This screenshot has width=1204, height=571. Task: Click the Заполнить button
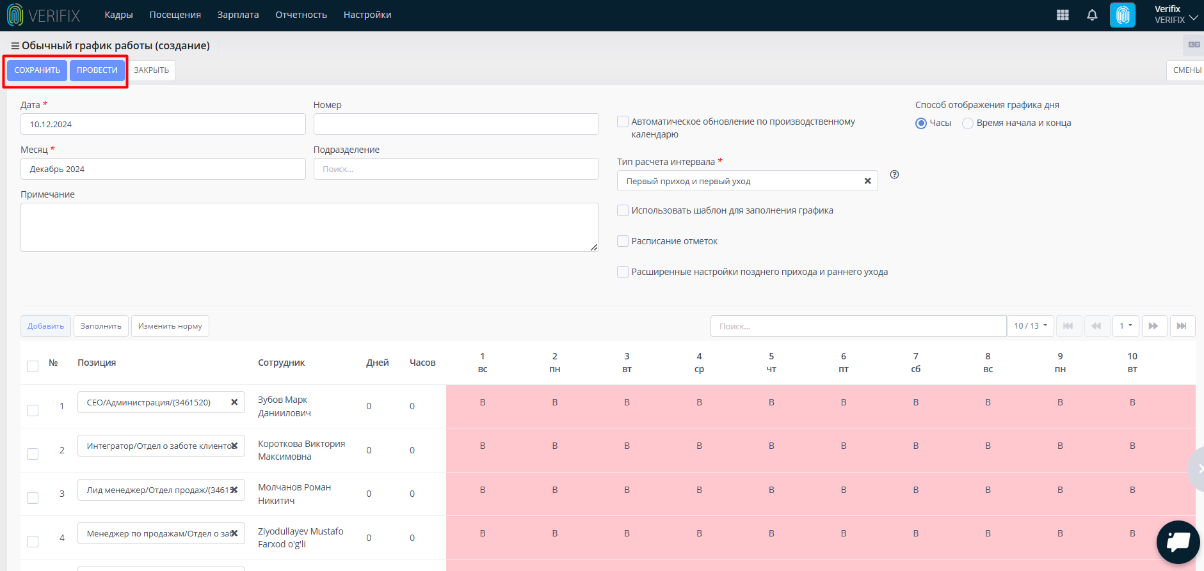tap(101, 326)
